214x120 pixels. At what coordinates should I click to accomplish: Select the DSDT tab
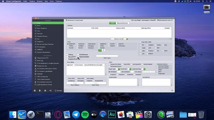click(x=112, y=23)
